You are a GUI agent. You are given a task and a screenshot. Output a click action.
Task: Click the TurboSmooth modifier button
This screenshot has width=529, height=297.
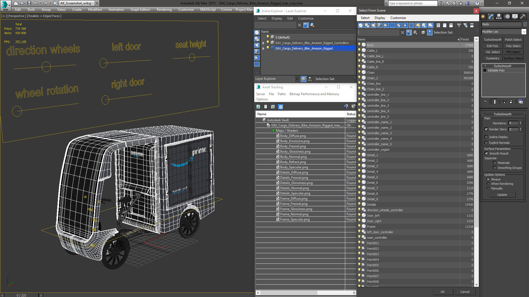click(x=493, y=40)
